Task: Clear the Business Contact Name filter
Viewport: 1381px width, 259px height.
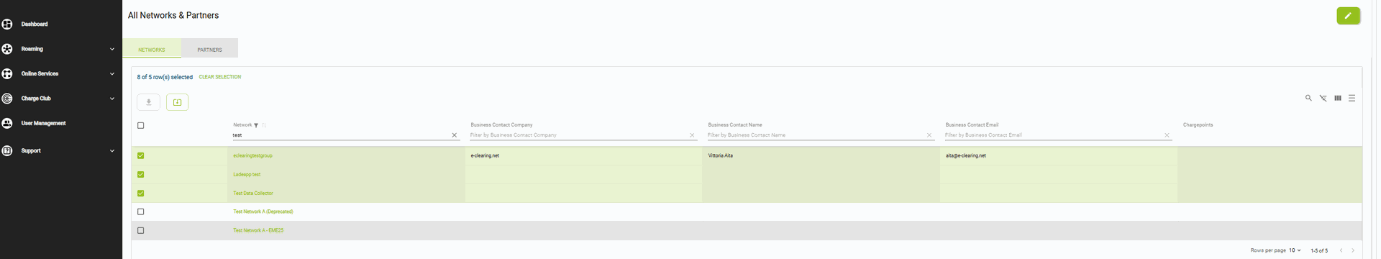Action: 929,135
